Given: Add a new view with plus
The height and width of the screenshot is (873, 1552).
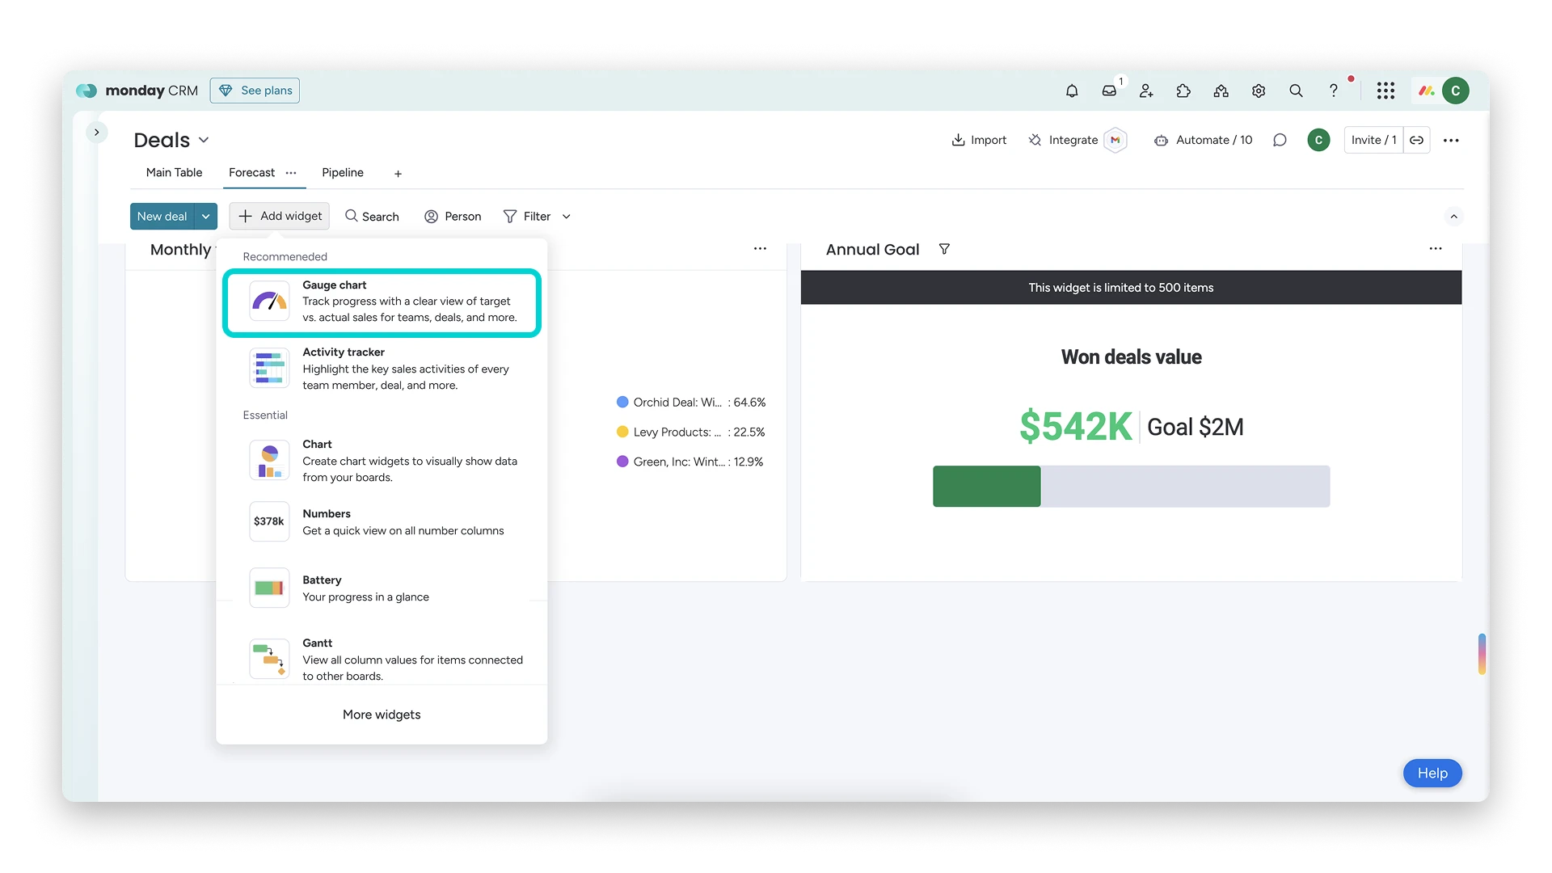Looking at the screenshot, I should 398,174.
